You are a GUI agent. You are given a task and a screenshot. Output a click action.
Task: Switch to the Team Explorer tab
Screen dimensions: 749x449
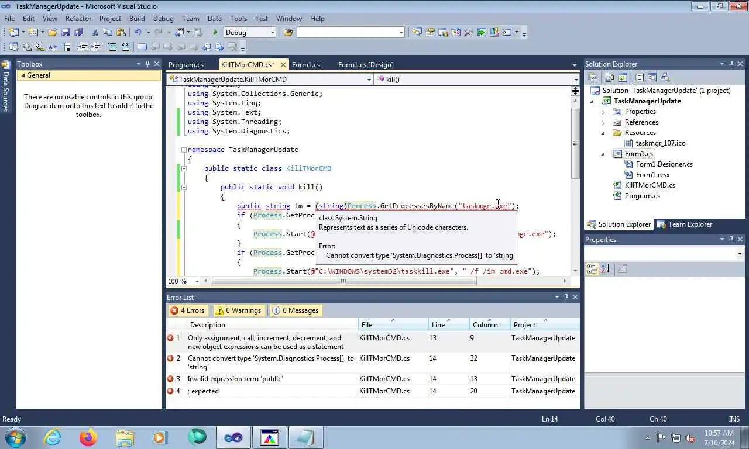(685, 224)
